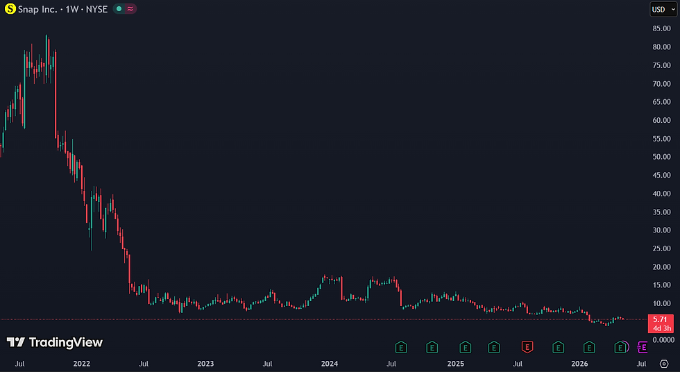Click the 40.00 price axis label
680x372 pixels.
click(x=662, y=194)
